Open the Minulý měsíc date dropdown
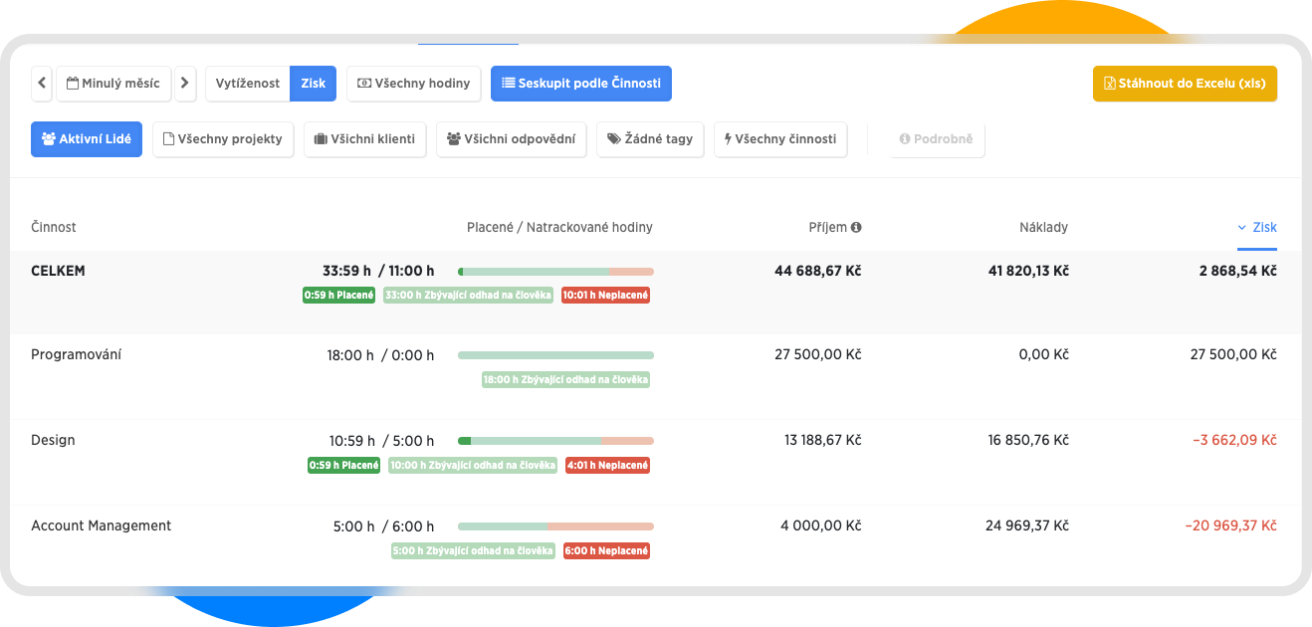The width and height of the screenshot is (1312, 627). pyautogui.click(x=113, y=84)
